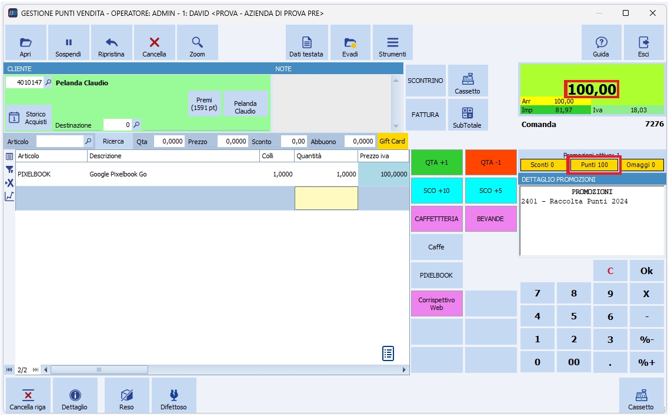Click the Prezzo input field
Viewport: 671px width, 417px height.
coord(232,141)
